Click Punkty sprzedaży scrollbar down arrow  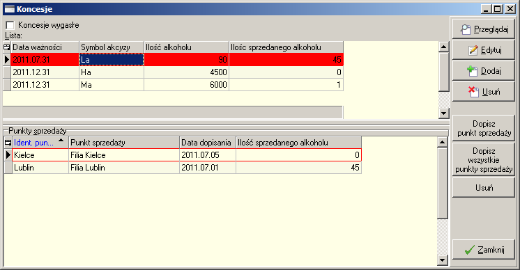click(x=443, y=260)
